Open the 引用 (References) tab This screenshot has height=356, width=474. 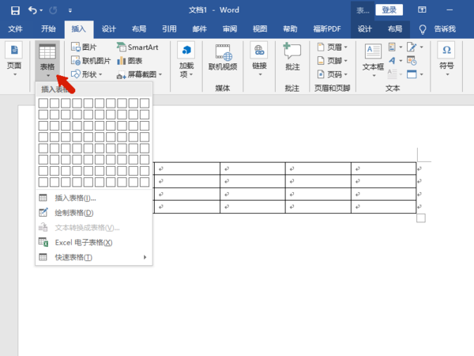click(x=169, y=28)
